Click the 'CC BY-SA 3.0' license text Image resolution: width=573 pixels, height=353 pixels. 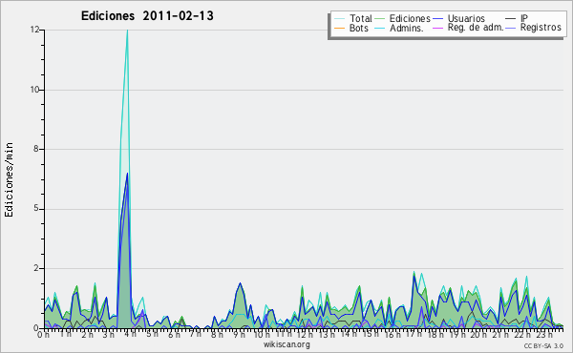click(543, 346)
